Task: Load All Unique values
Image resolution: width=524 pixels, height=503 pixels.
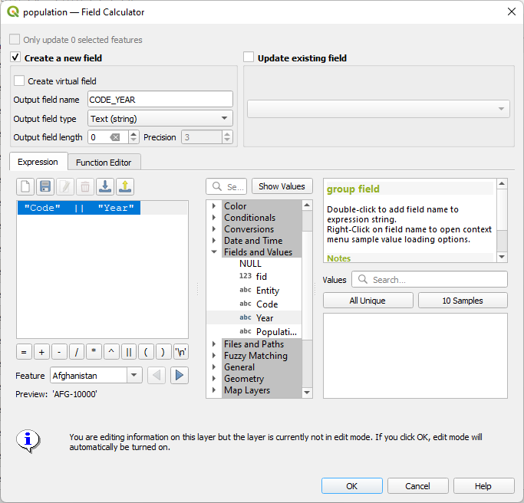Action: coord(368,301)
